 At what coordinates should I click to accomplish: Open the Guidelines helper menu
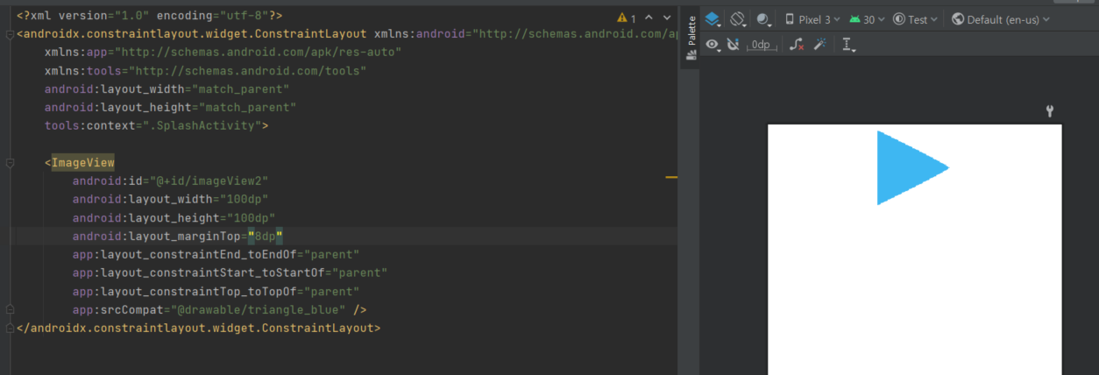848,45
